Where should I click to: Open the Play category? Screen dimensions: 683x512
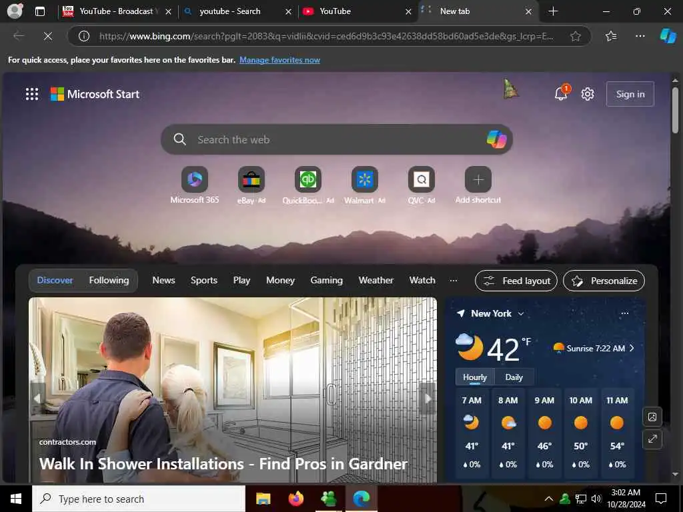point(241,281)
